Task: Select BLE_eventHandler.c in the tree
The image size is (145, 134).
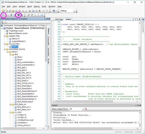Action: (x=26, y=62)
